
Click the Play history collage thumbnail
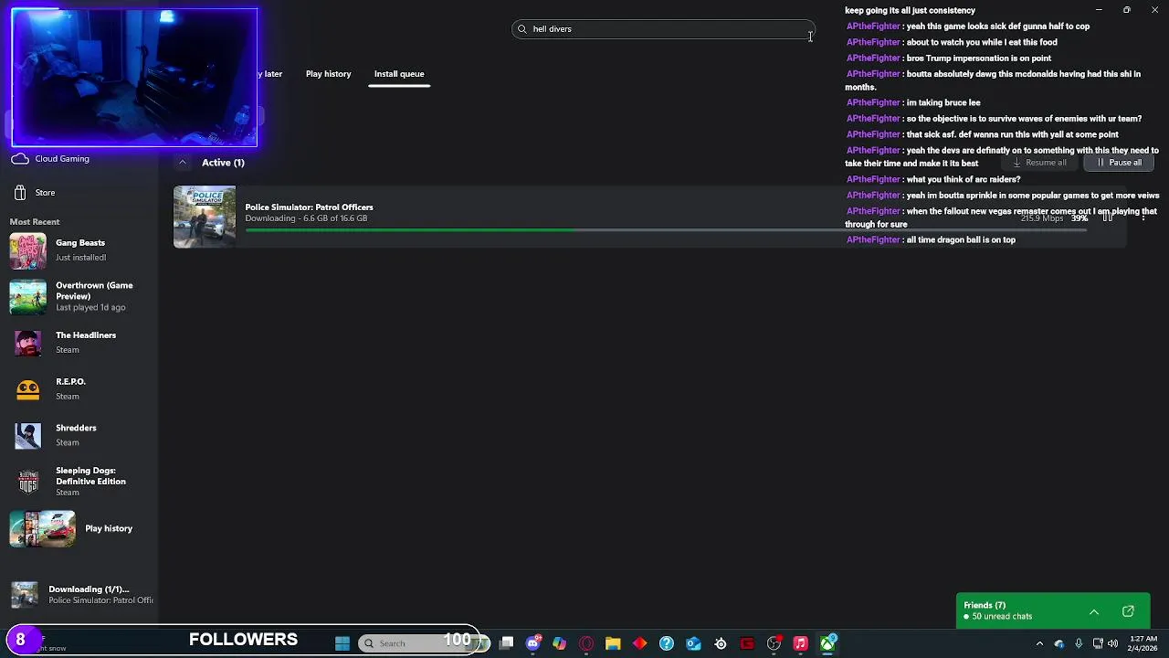click(42, 528)
